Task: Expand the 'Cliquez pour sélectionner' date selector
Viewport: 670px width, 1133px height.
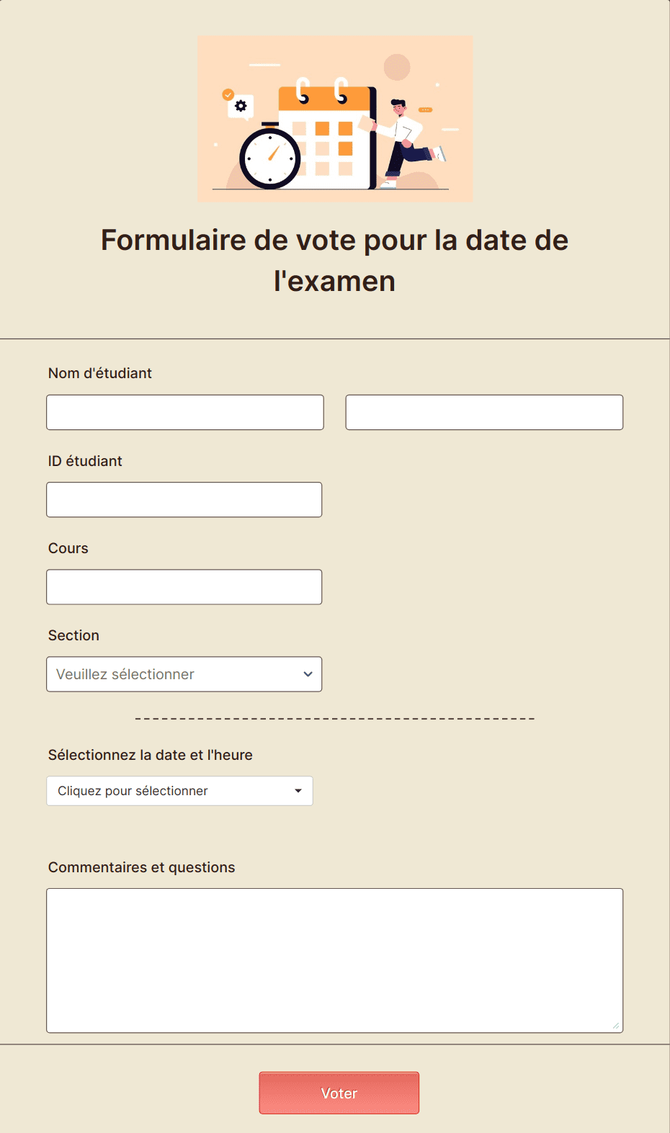Action: tap(179, 790)
